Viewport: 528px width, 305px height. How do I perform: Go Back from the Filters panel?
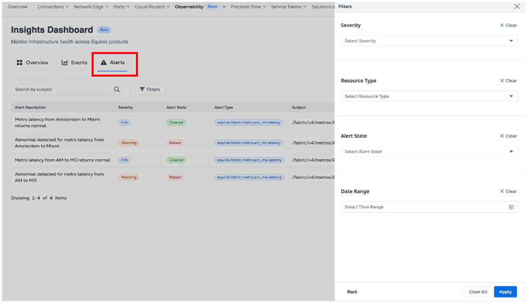click(x=352, y=292)
